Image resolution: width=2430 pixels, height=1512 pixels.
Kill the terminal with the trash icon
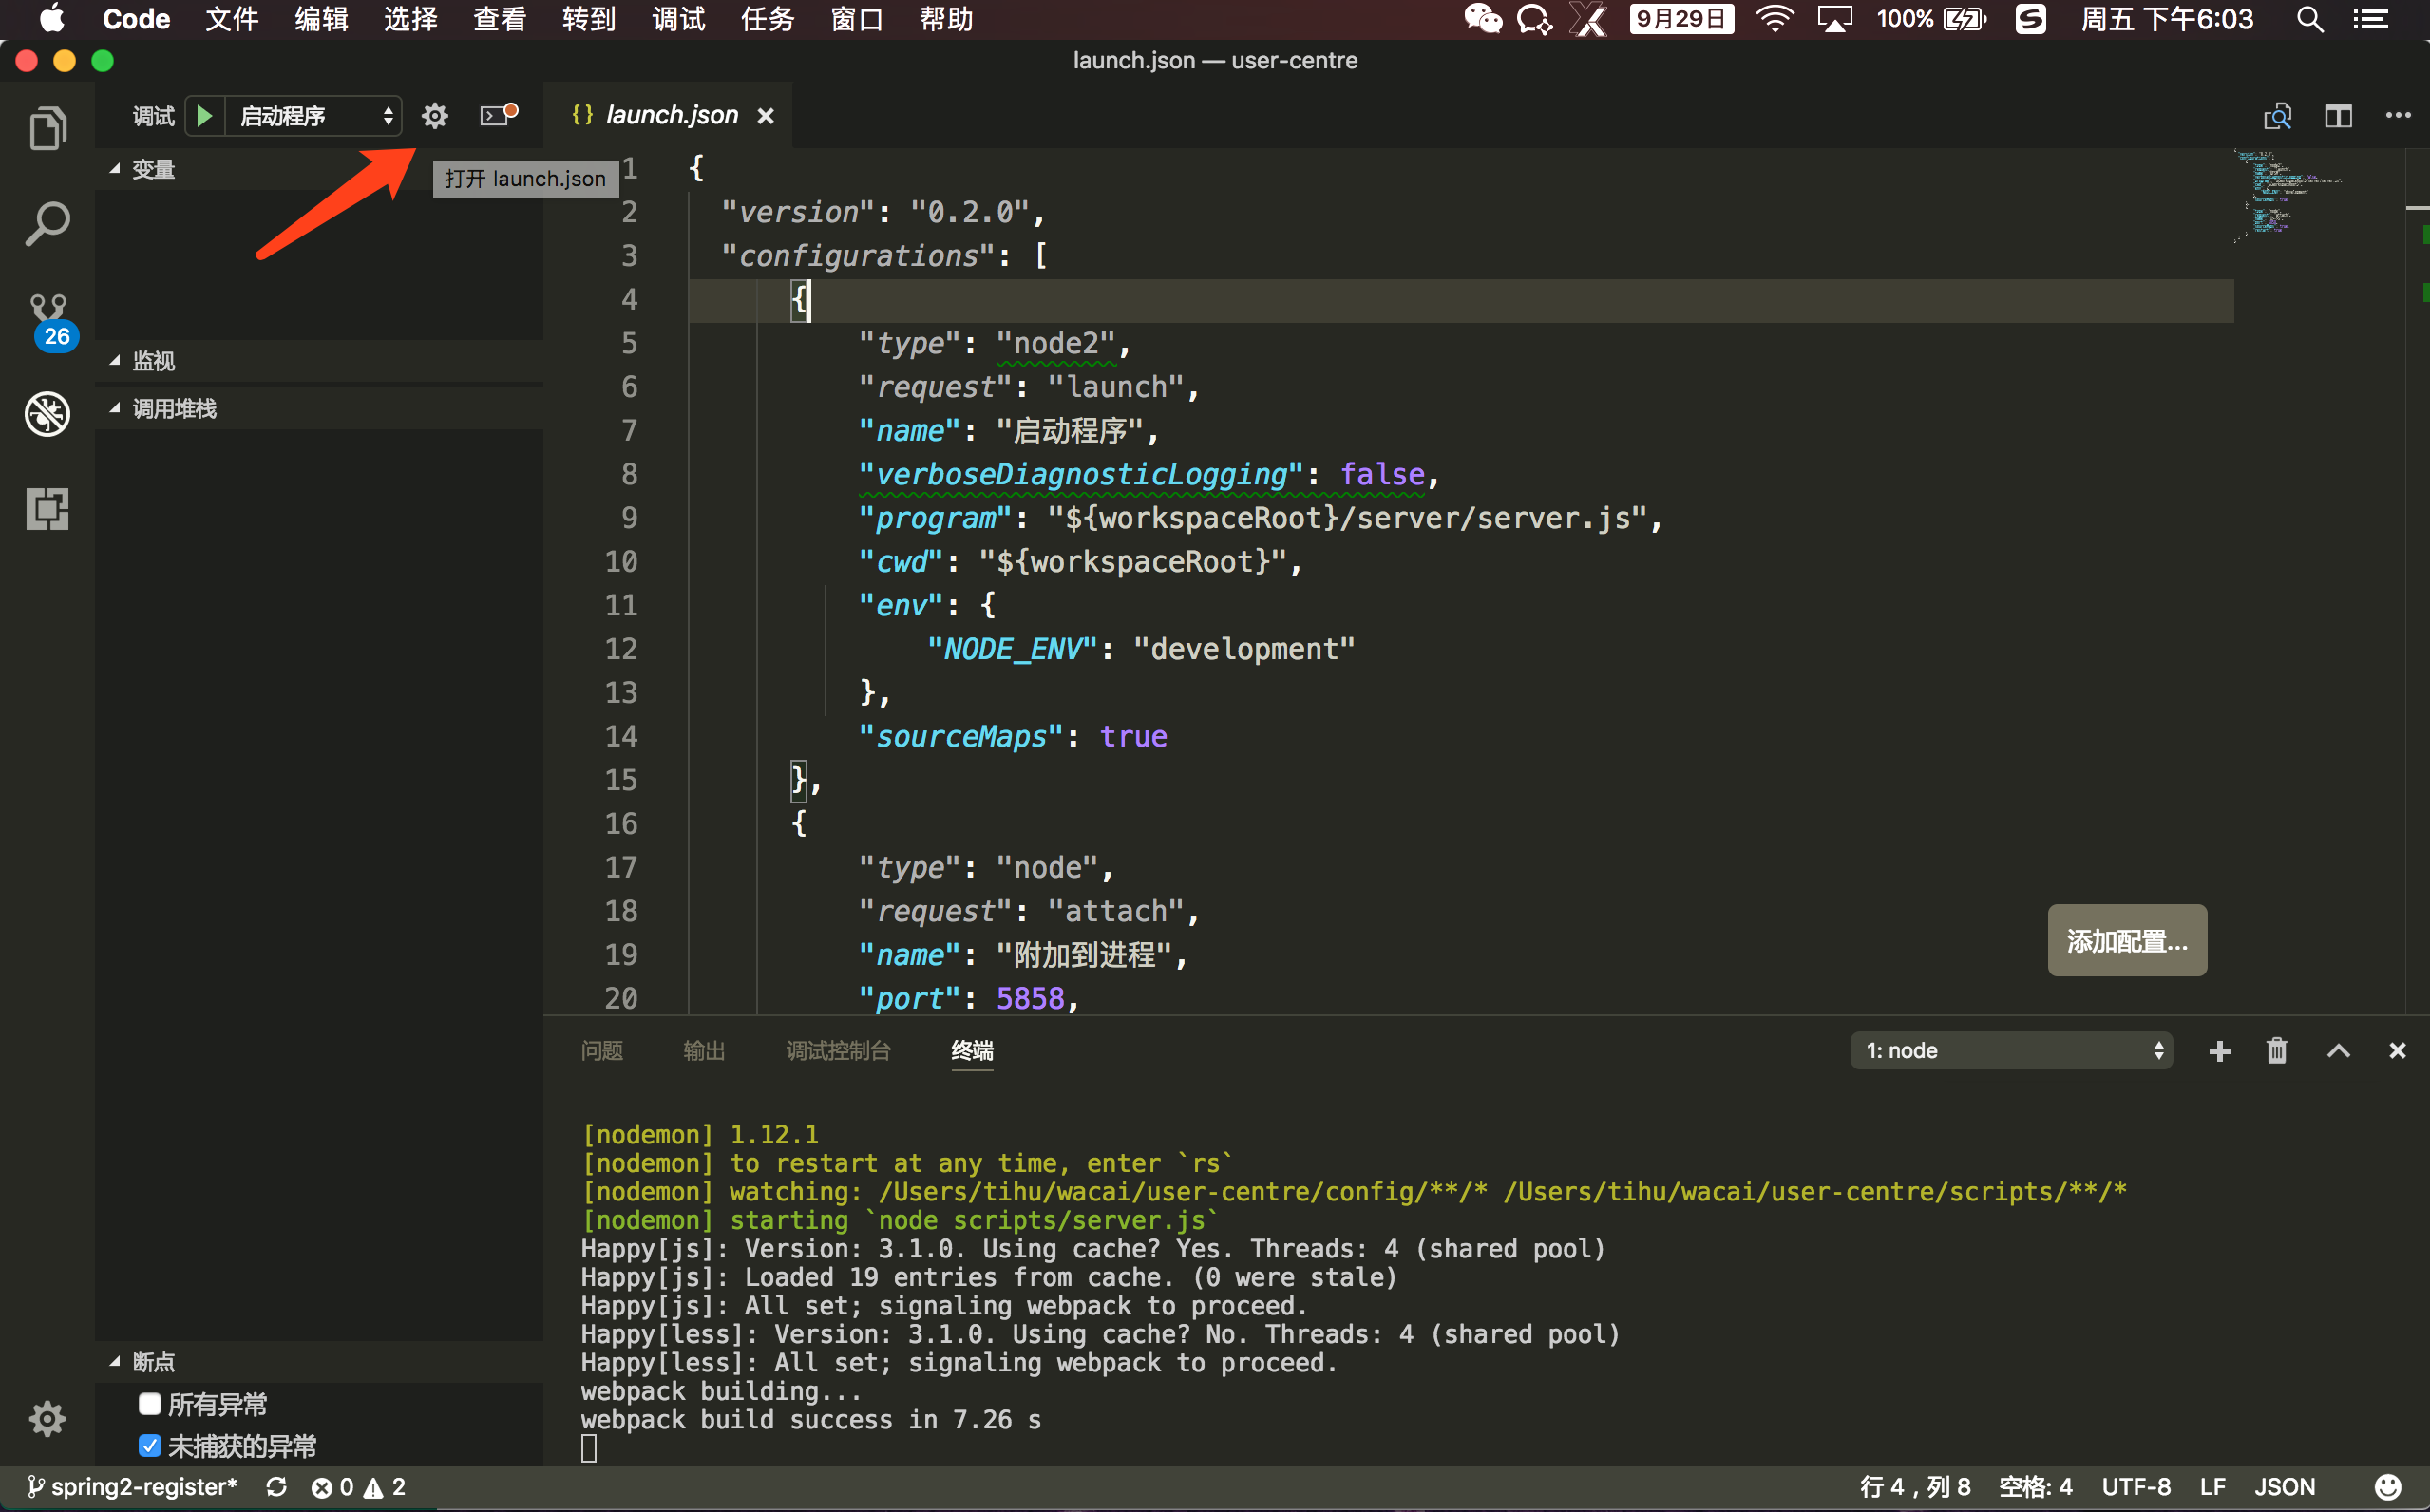click(x=2277, y=1051)
